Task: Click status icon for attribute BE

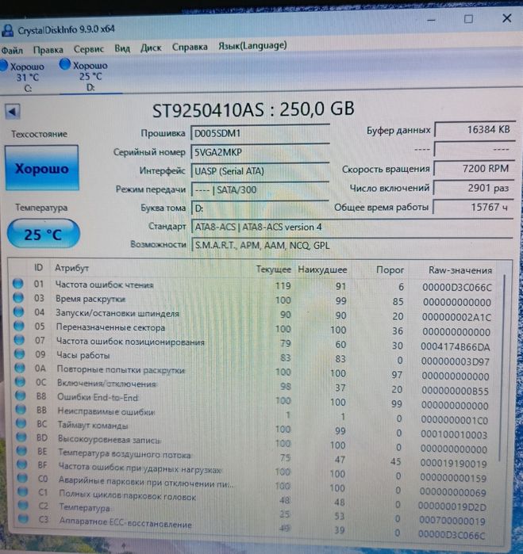Action: pyautogui.click(x=21, y=450)
